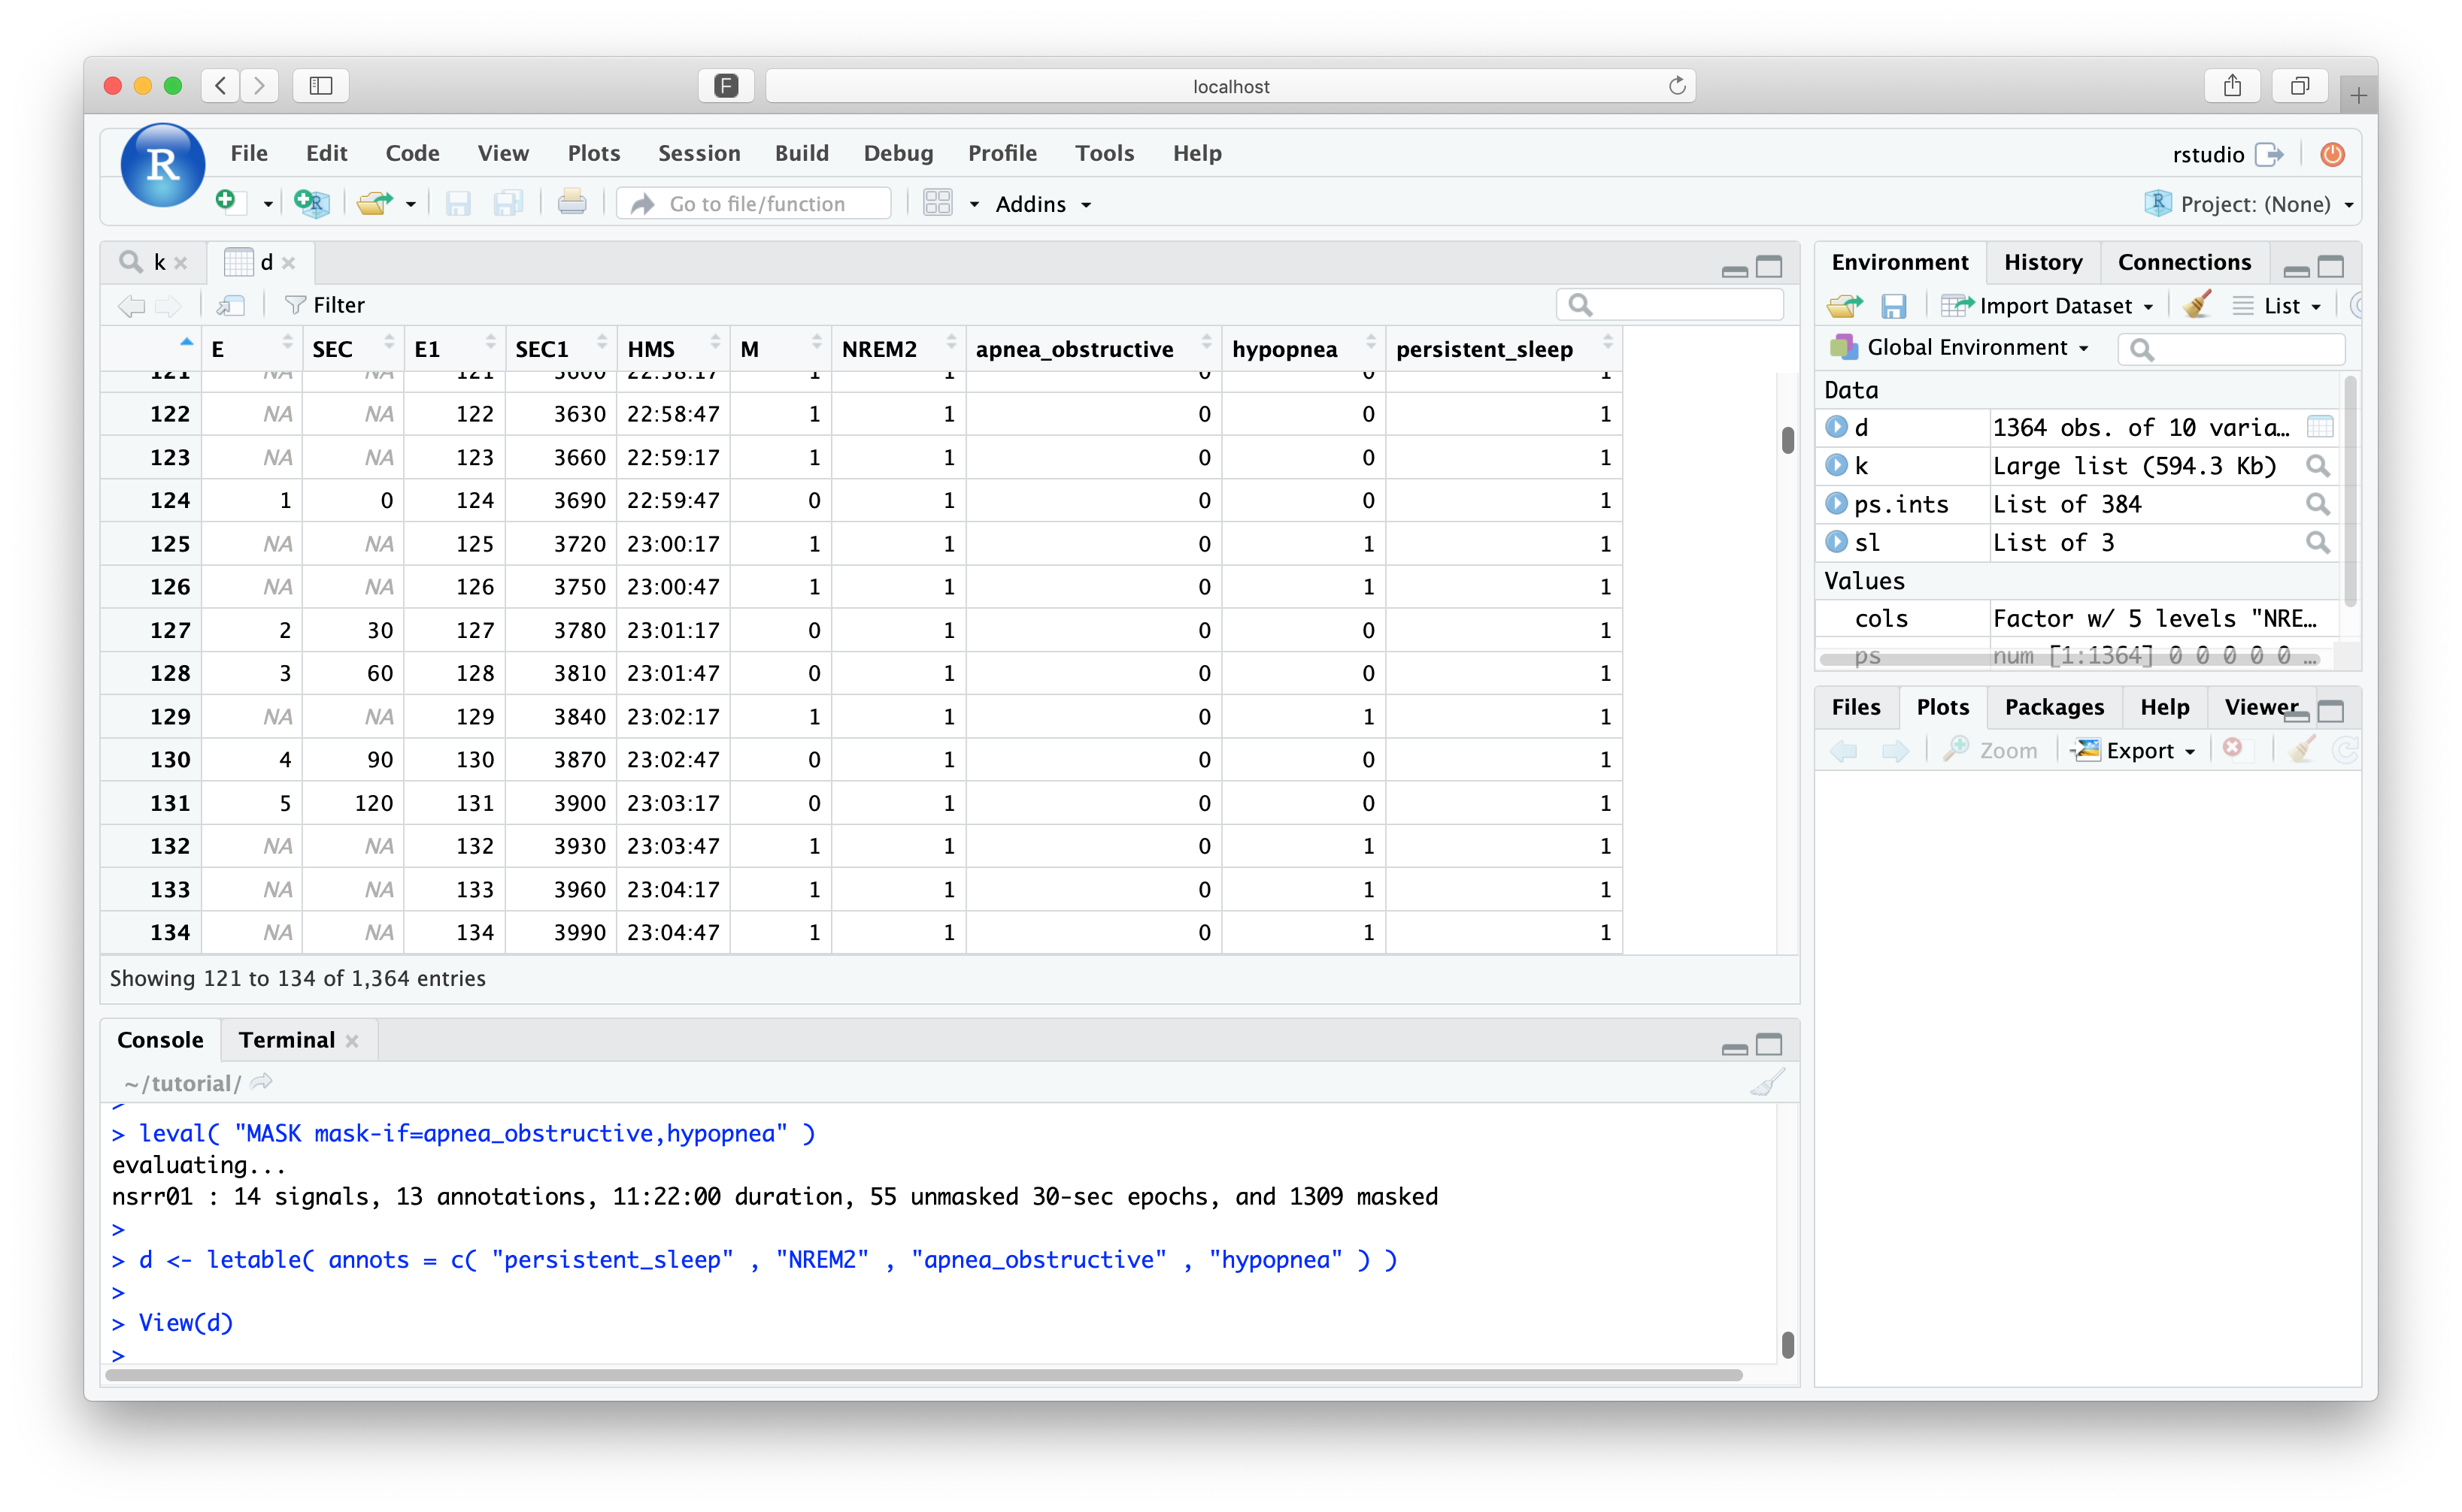Click the Save workspace disk icon
This screenshot has height=1512, width=2462.
pyautogui.click(x=1893, y=305)
